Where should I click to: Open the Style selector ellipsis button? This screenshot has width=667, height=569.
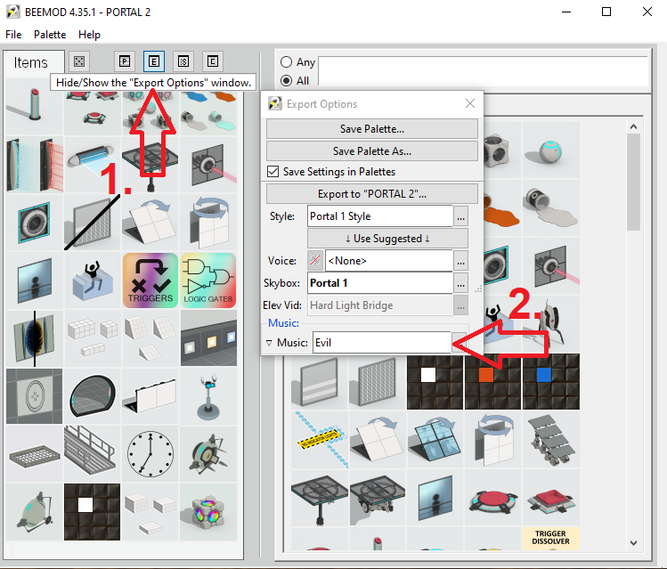460,216
